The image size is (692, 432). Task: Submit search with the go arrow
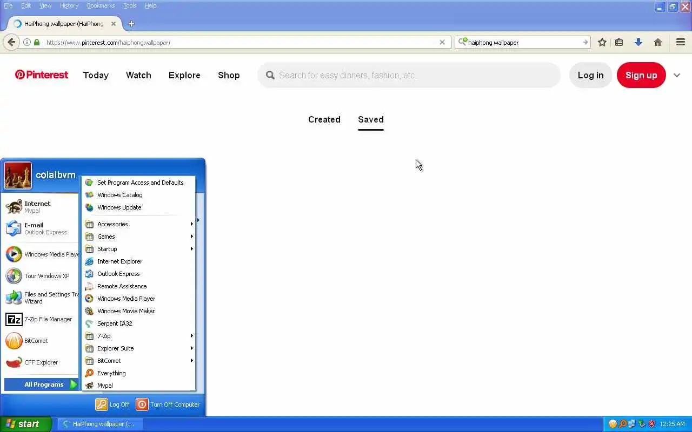(x=585, y=42)
